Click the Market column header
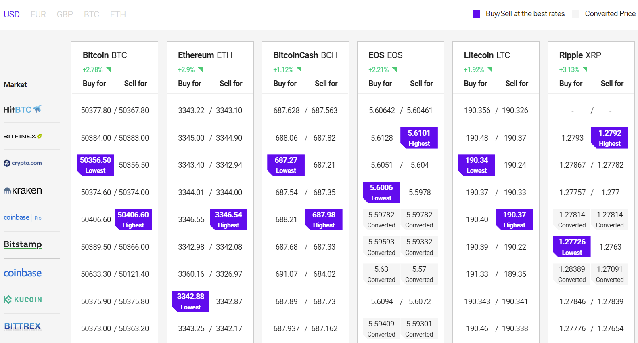This screenshot has width=638, height=343. 15,85
